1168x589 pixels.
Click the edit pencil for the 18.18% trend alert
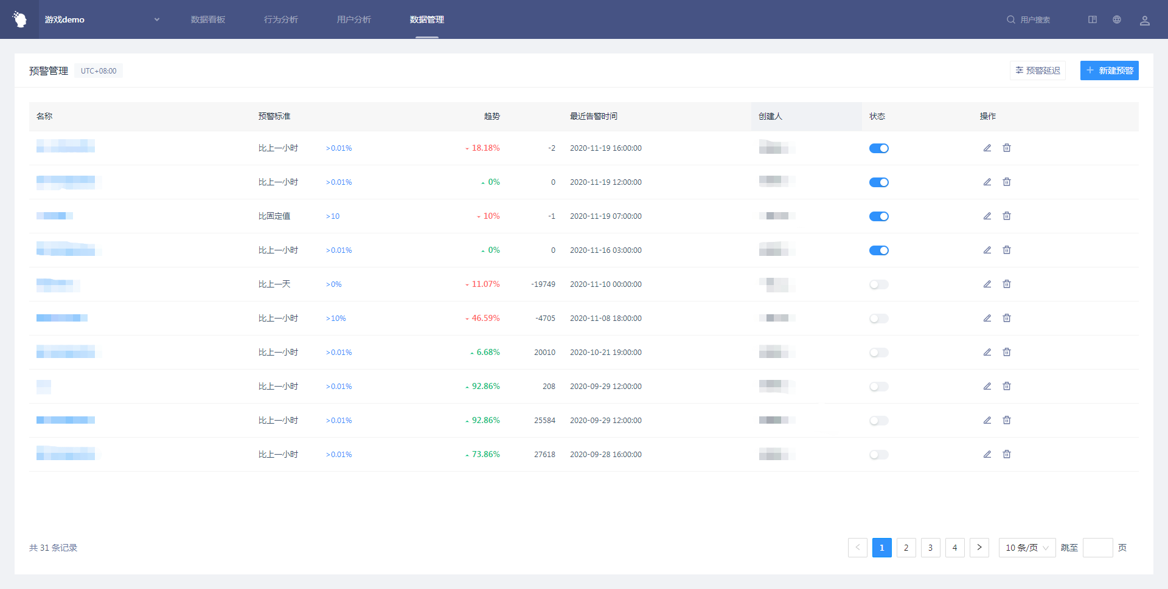click(987, 148)
